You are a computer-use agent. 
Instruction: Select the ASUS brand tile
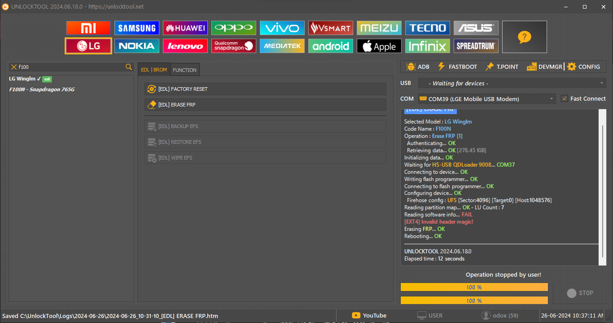point(476,28)
